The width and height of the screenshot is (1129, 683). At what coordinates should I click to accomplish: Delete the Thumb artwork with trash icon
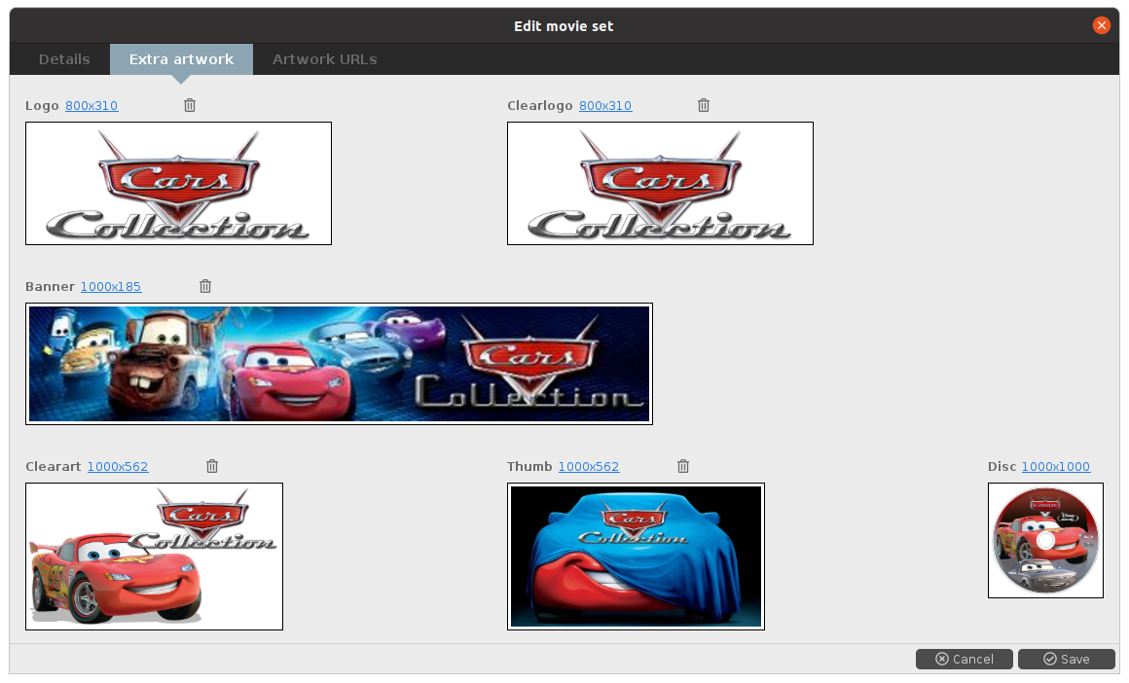[x=683, y=466]
